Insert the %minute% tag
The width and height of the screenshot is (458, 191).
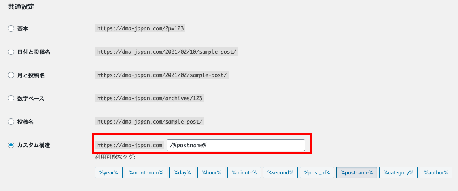point(244,172)
